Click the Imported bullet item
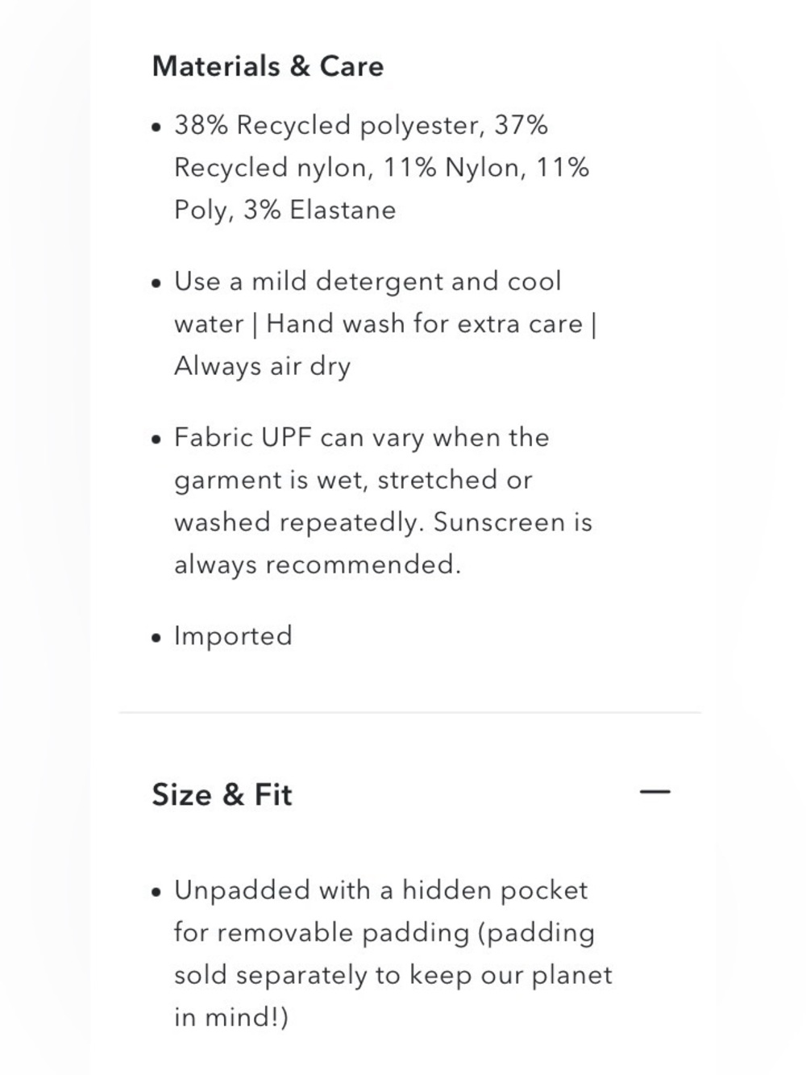 (233, 635)
